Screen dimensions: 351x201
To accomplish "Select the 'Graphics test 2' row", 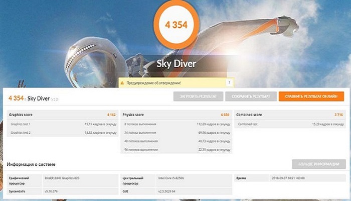I will [x=63, y=133].
